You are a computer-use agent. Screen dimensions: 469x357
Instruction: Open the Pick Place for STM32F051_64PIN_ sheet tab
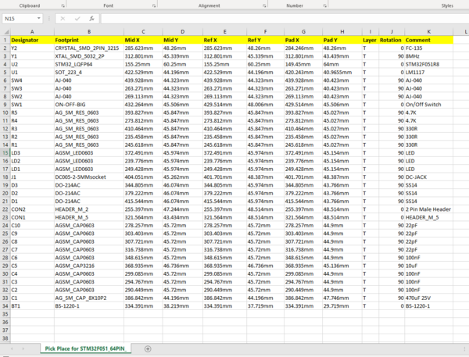coord(85,348)
